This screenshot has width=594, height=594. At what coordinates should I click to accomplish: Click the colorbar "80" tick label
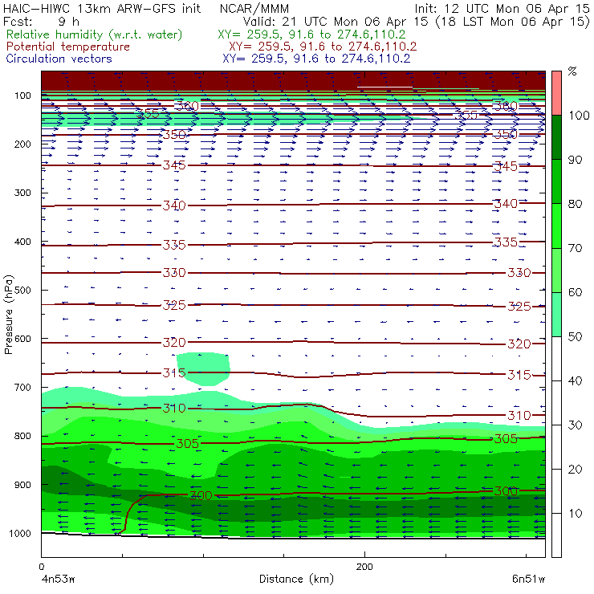(x=575, y=204)
